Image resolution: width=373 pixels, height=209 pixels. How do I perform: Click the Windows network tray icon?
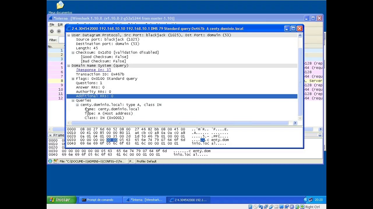click(311, 200)
